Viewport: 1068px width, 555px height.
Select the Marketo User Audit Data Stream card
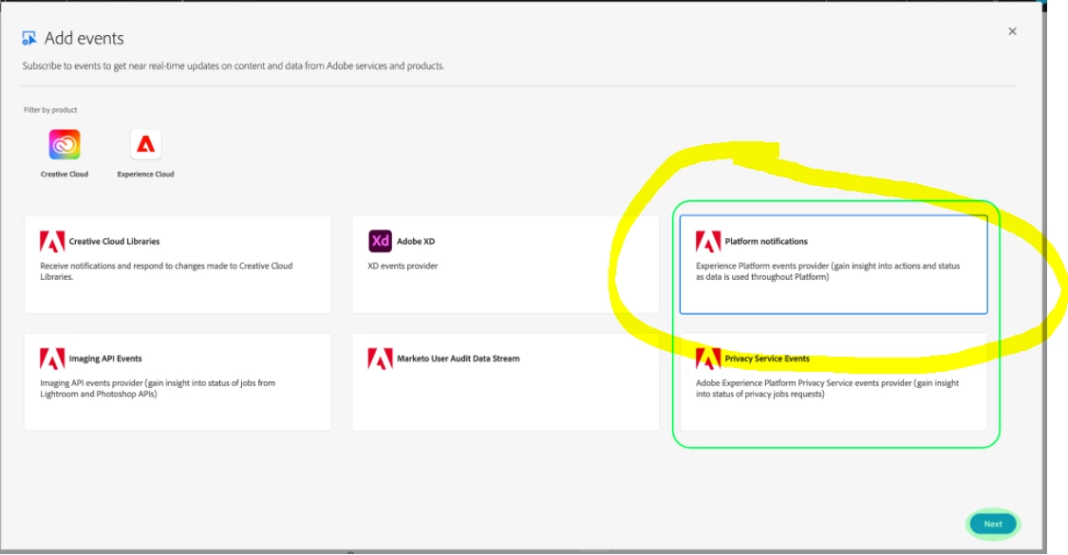point(505,382)
